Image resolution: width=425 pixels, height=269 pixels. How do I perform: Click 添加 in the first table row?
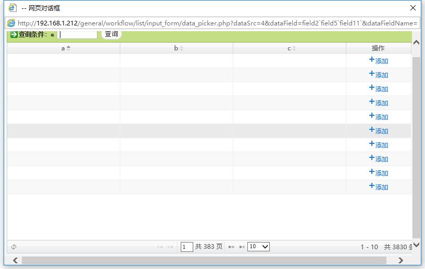pos(379,61)
